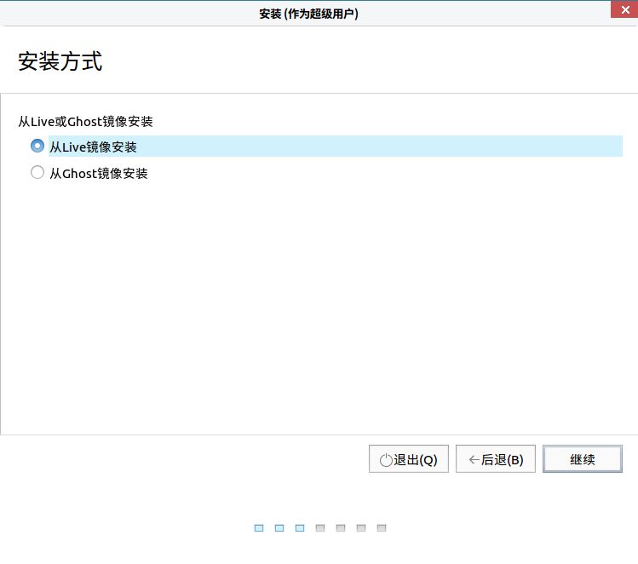Click the second blue progress step indicator
The width and height of the screenshot is (638, 564).
click(279, 527)
